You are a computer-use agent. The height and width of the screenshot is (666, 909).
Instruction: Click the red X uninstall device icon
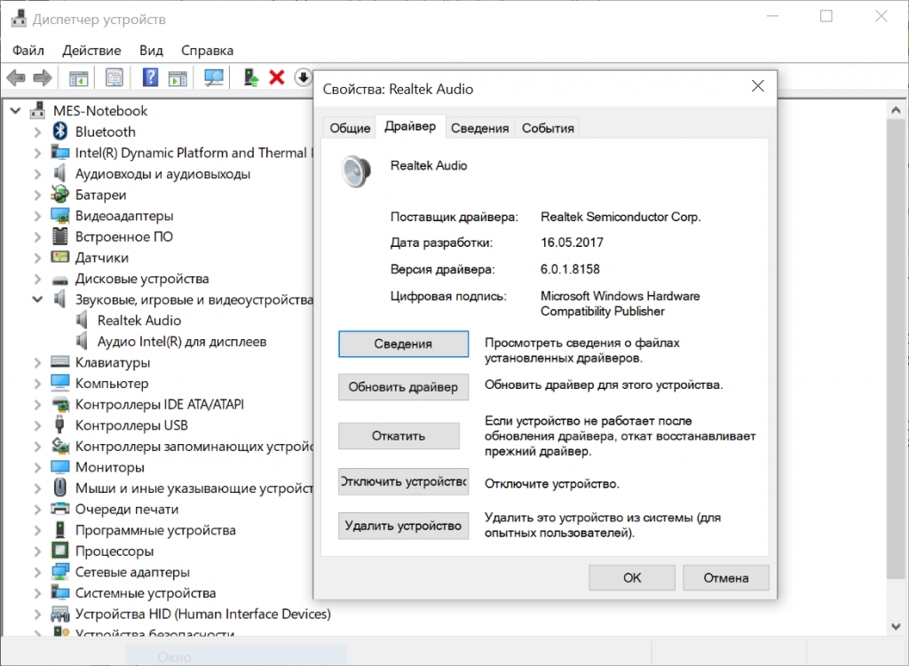[x=277, y=77]
